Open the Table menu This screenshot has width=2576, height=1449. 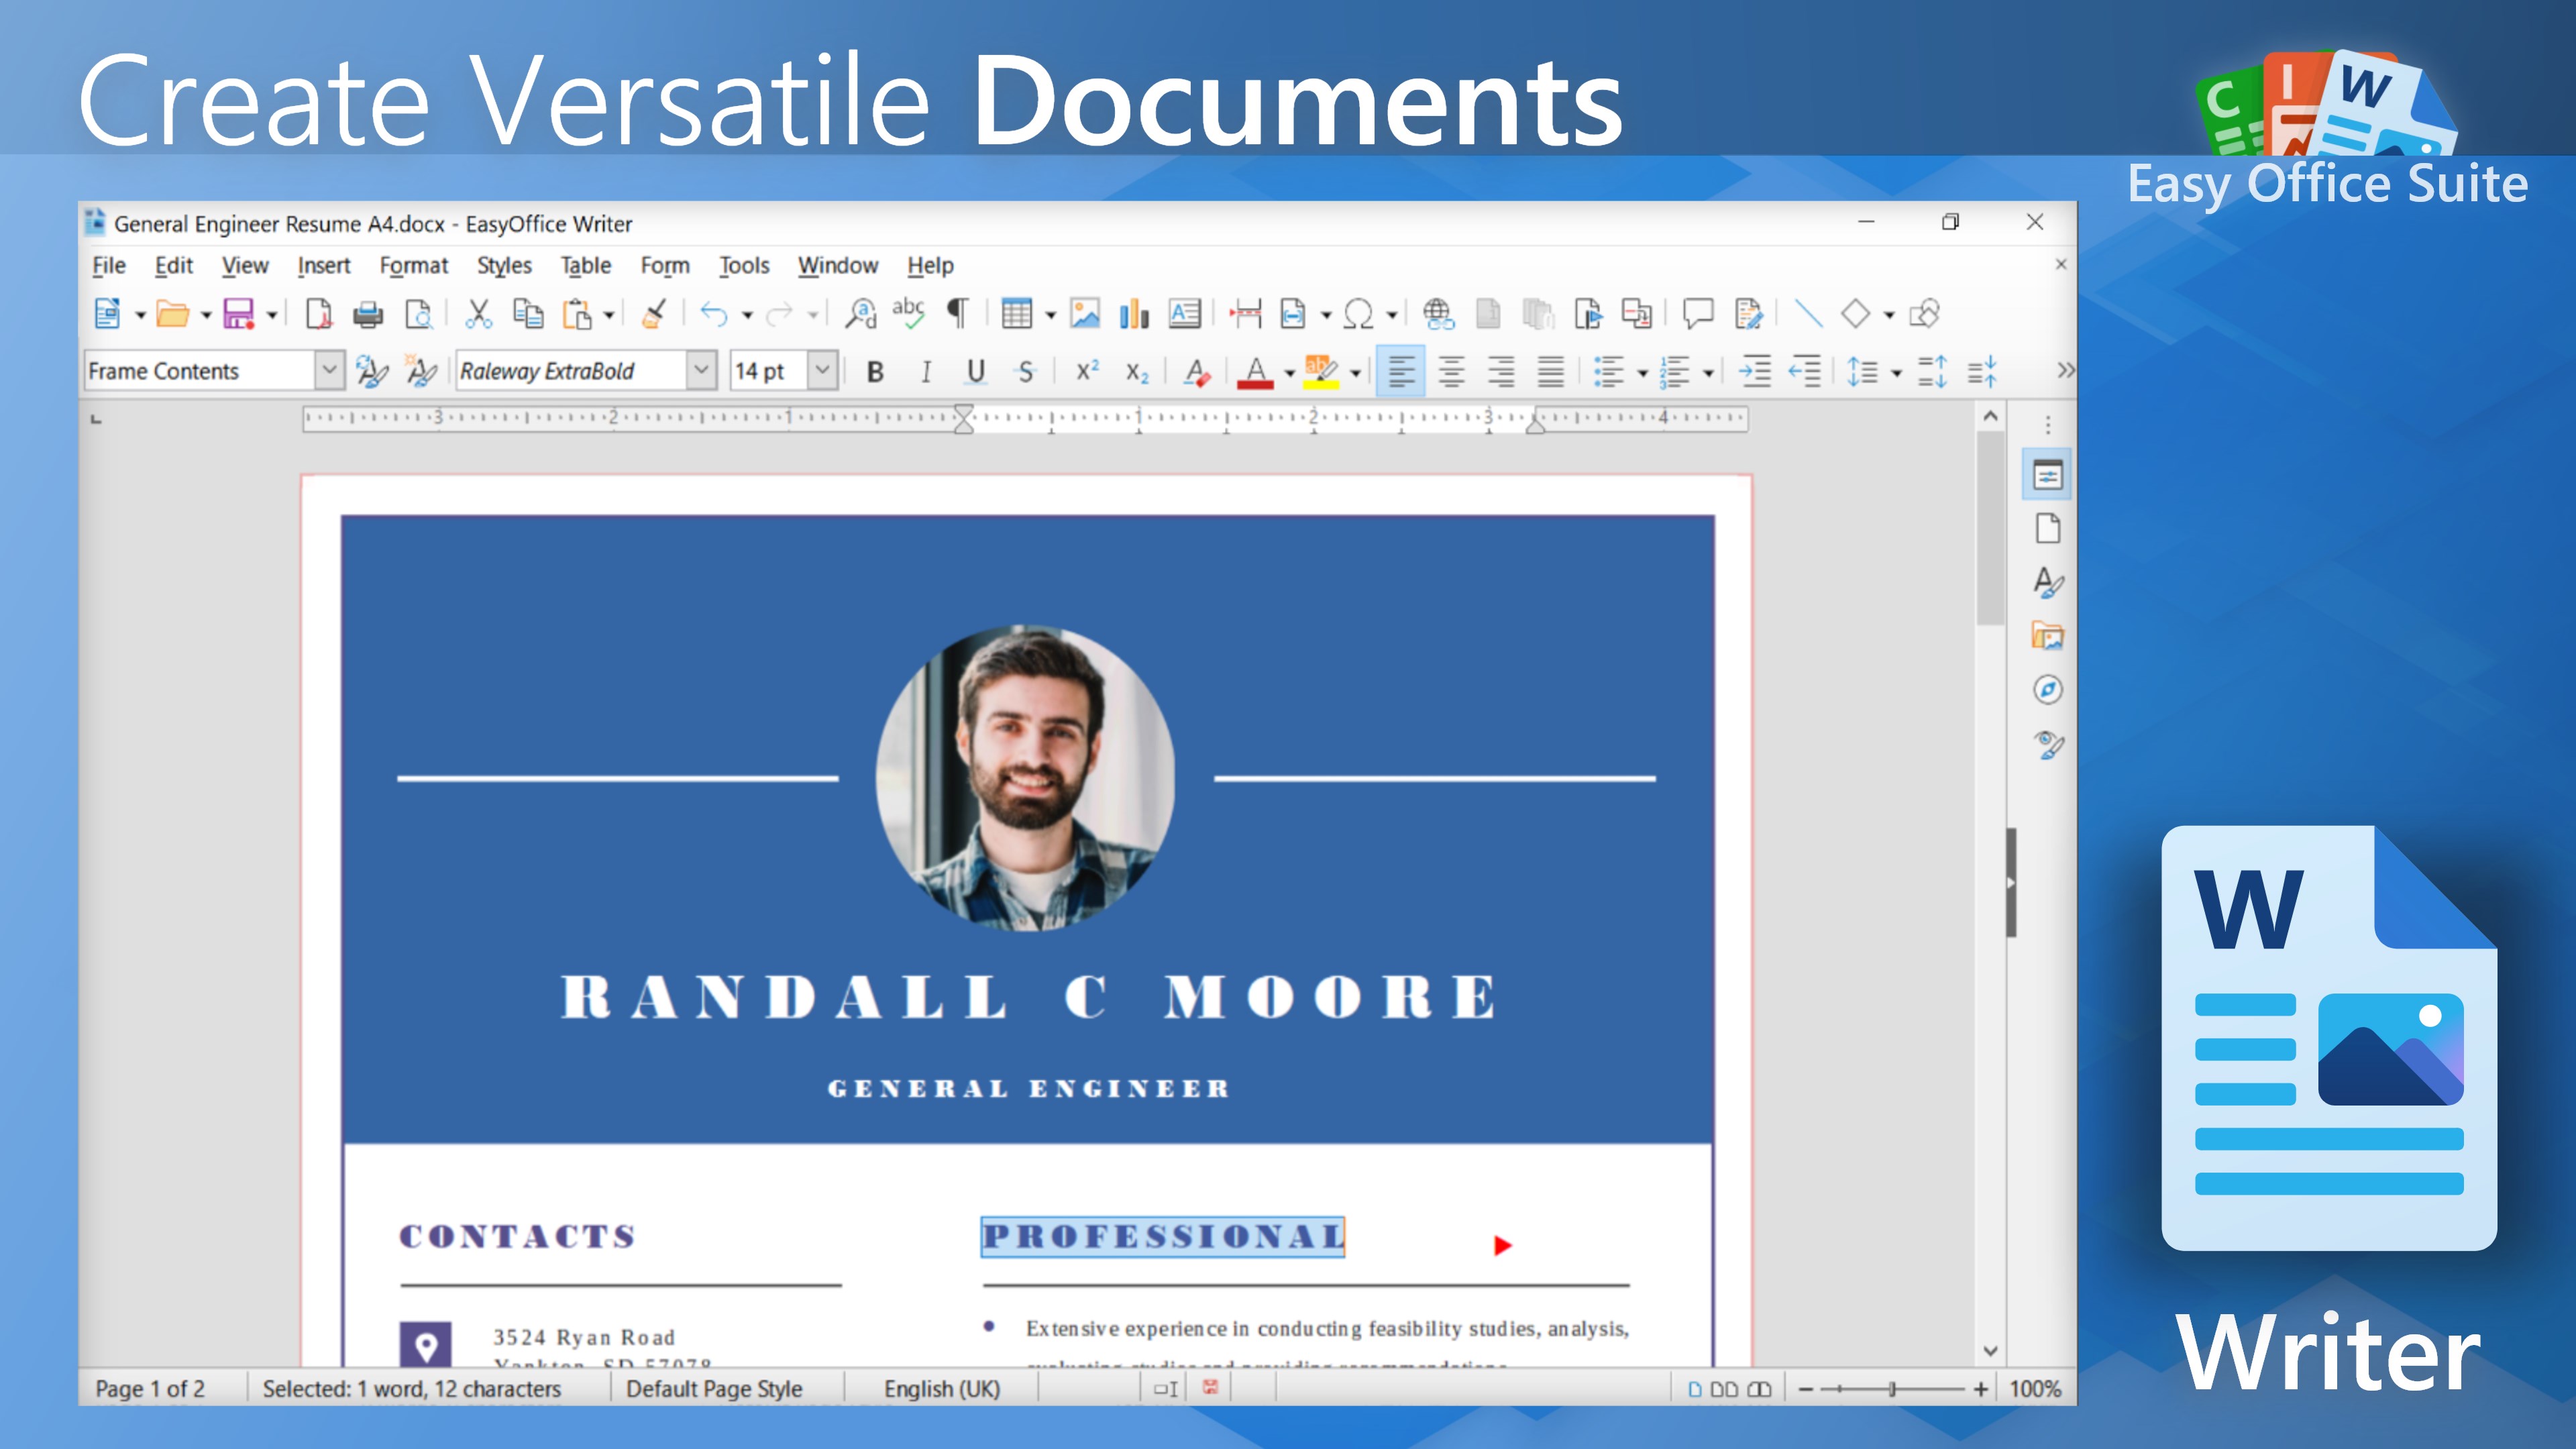(x=585, y=266)
